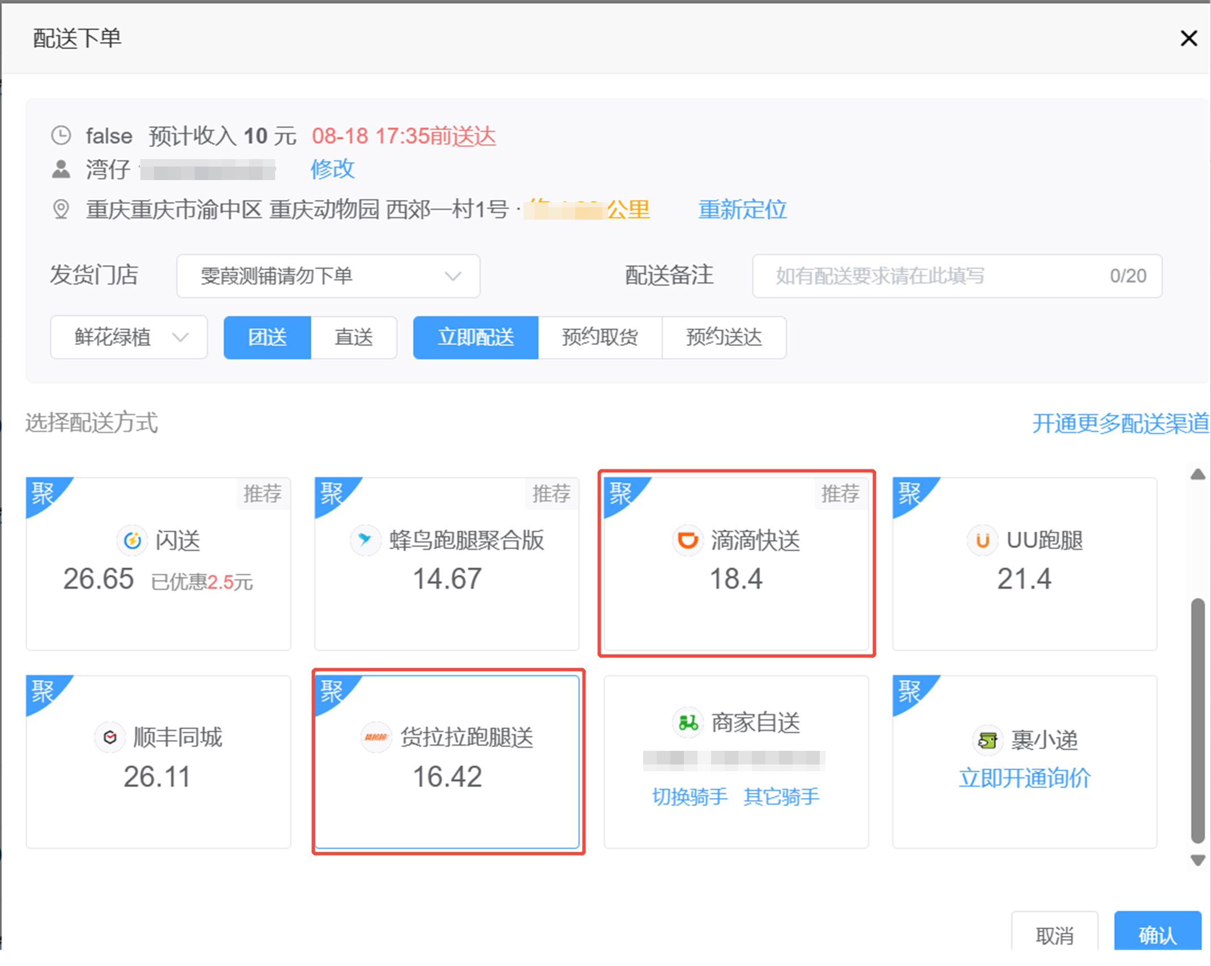Click the 商家自送 green scooter icon
This screenshot has width=1211, height=966.
pyautogui.click(x=687, y=723)
